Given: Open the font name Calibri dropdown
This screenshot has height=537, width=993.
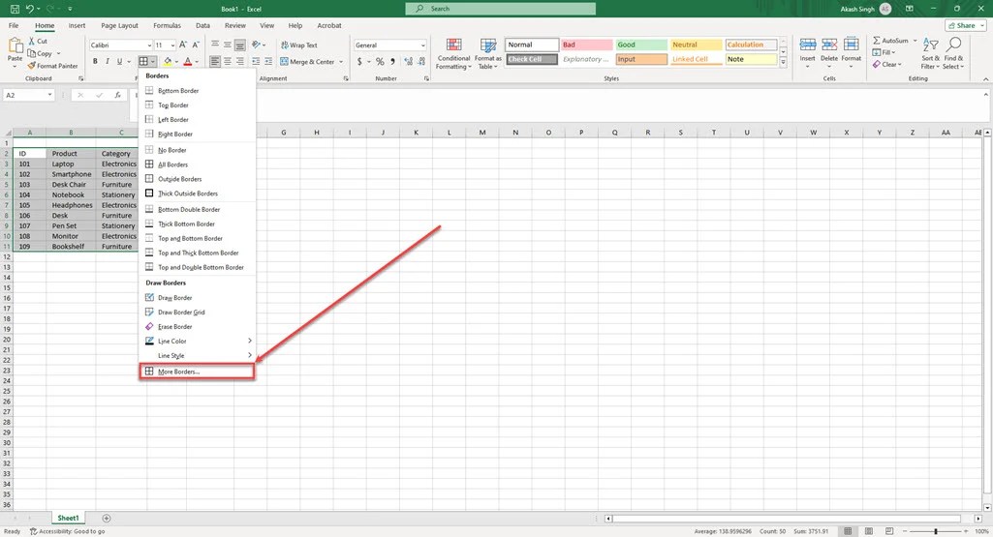Looking at the screenshot, I should (x=149, y=45).
